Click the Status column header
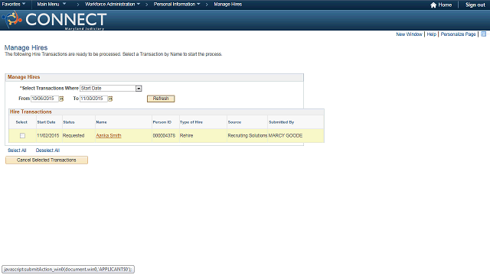 pos(69,122)
